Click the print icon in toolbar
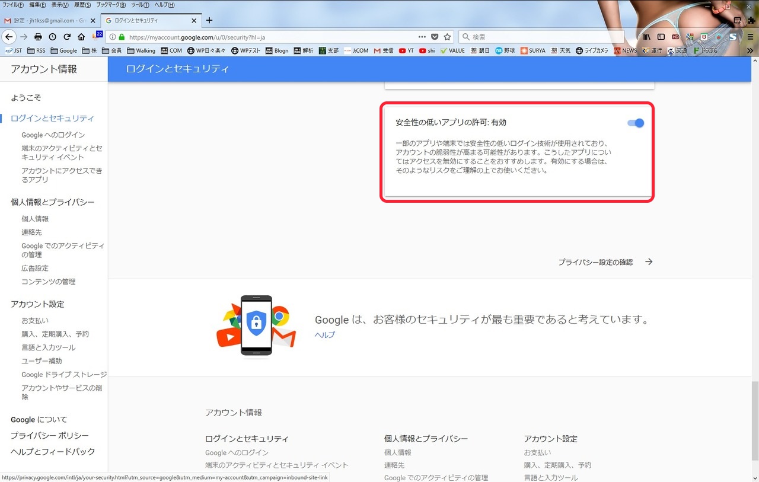Viewport: 759px width, 482px height. 39,37
